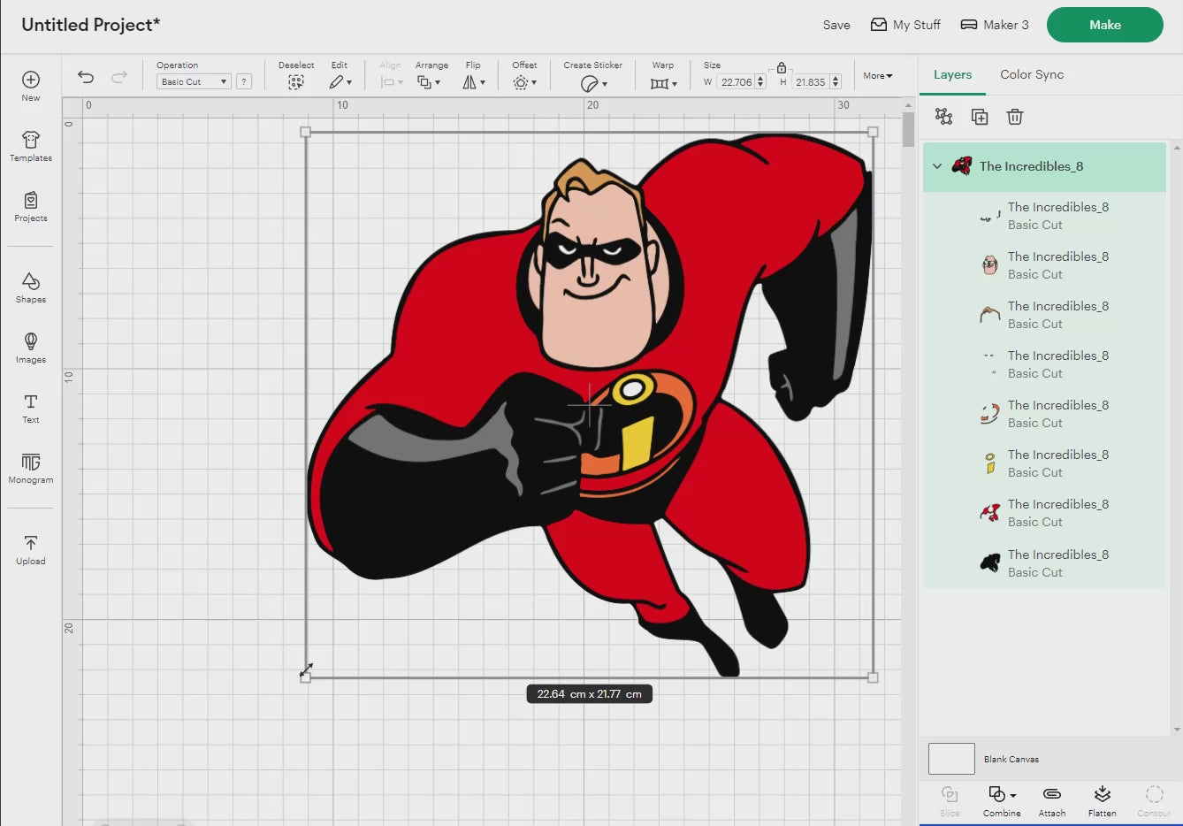
Task: Select The Incredibles_8 group header layer
Action: (1044, 166)
